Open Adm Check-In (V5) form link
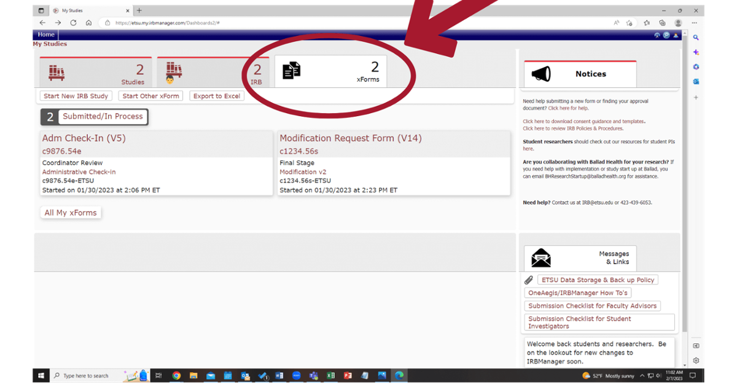 pos(84,138)
